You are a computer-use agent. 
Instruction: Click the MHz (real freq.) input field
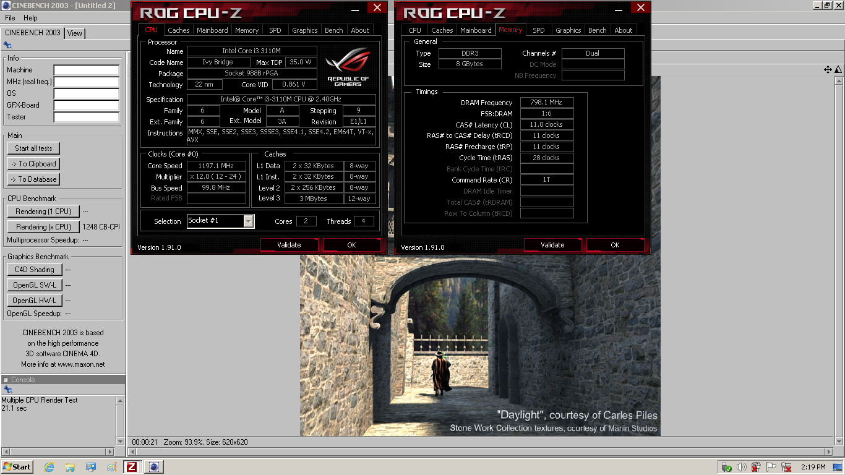pos(87,82)
